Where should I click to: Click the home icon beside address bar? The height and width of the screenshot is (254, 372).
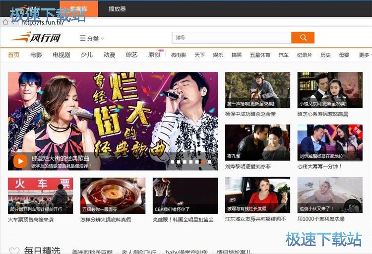pos(5,22)
